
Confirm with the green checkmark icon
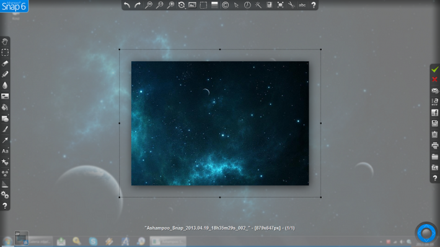click(434, 69)
